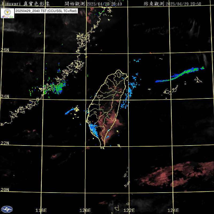Click the 開始觀測 start time text
214x214 pixels.
(x=93, y=3)
